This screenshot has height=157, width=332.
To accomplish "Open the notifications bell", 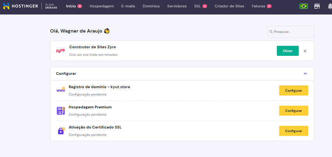I will 330,6.
